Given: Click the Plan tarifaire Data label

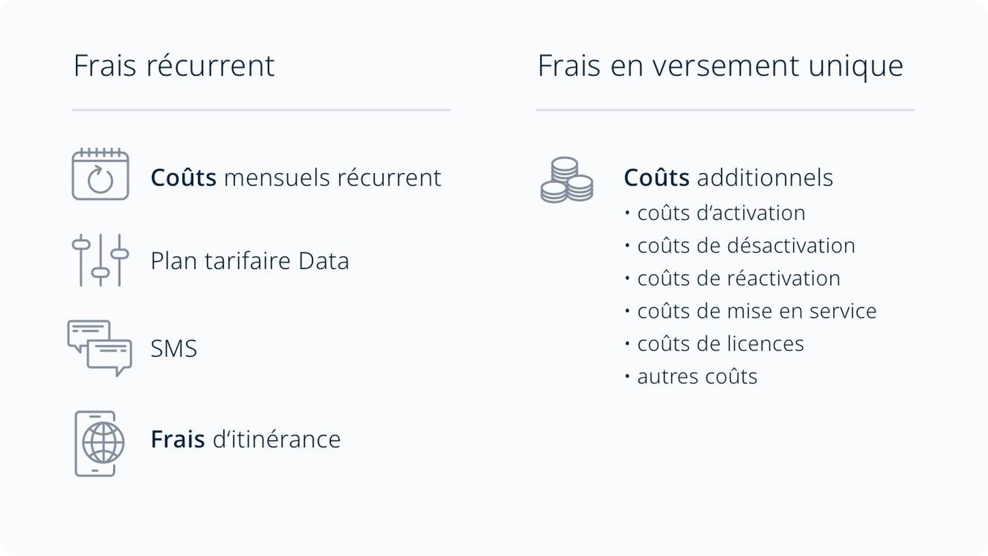Looking at the screenshot, I should [x=250, y=261].
